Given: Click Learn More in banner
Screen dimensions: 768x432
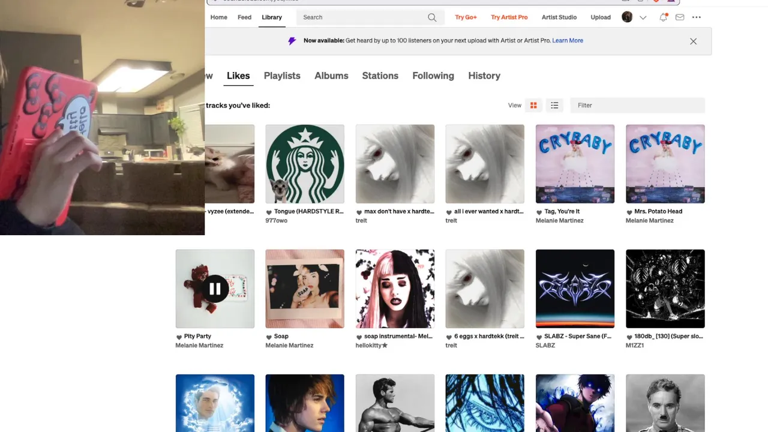Looking at the screenshot, I should click(568, 41).
